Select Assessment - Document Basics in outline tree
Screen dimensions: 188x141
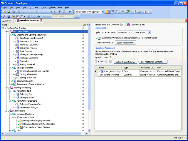pyautogui.click(x=30, y=84)
